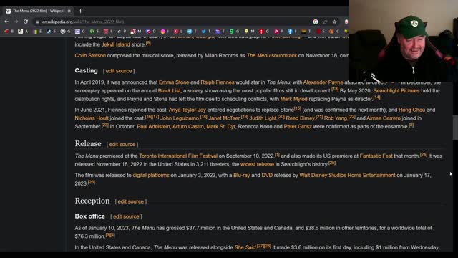Open the Emma Stone link
Image resolution: width=458 pixels, height=258 pixels.
(174, 82)
